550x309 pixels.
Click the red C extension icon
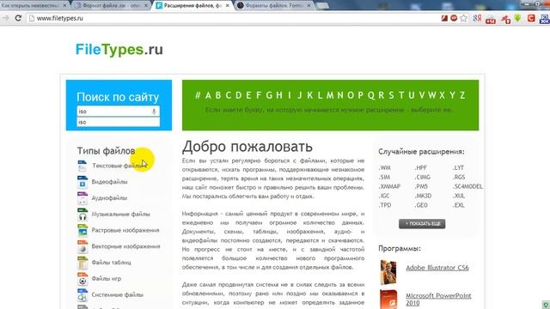531,18
